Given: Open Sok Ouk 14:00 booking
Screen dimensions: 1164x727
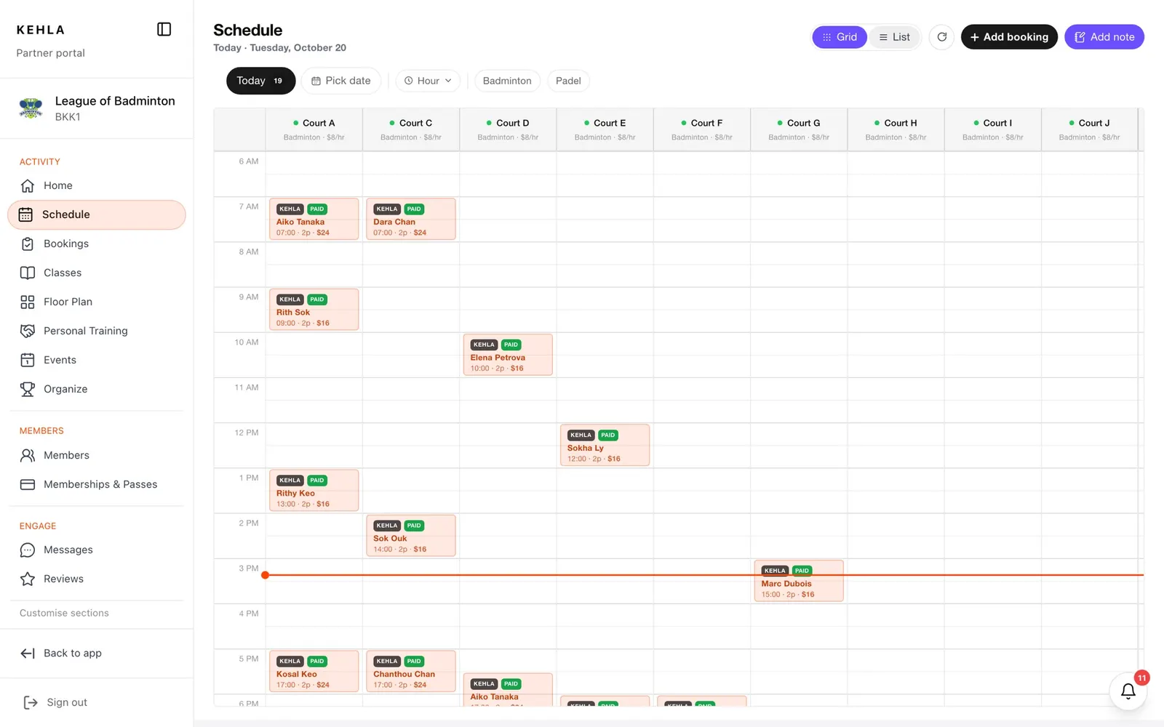Looking at the screenshot, I should 411,536.
